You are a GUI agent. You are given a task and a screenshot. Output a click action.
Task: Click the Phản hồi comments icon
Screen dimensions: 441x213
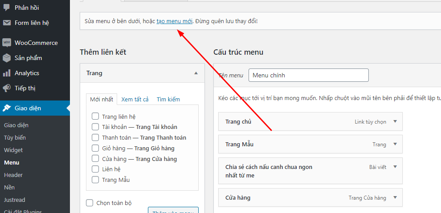tap(7, 8)
